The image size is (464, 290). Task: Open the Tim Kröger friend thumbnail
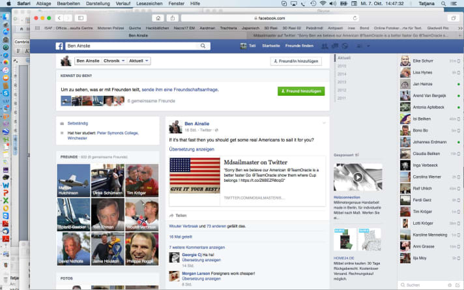click(142, 181)
